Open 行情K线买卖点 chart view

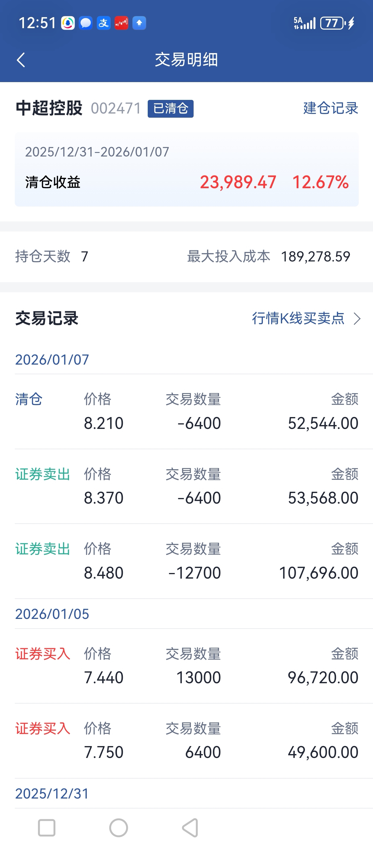(x=298, y=318)
